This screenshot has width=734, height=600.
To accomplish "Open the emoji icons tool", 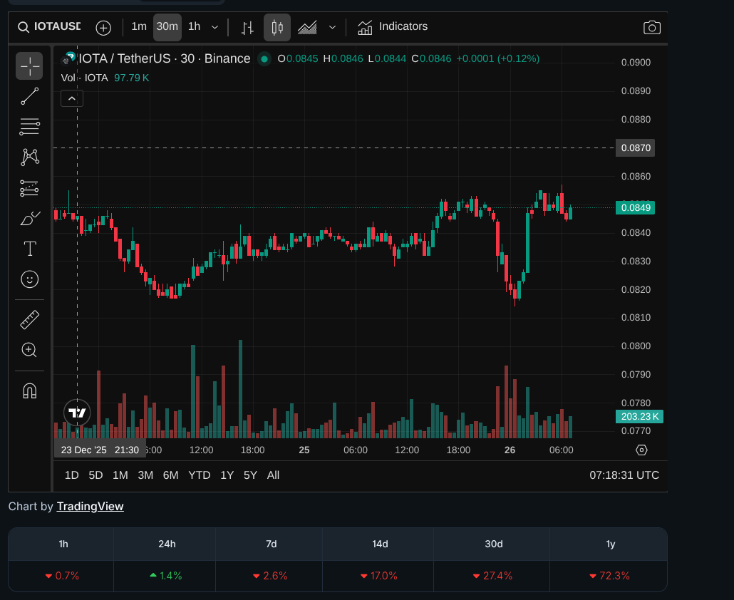I will point(29,279).
